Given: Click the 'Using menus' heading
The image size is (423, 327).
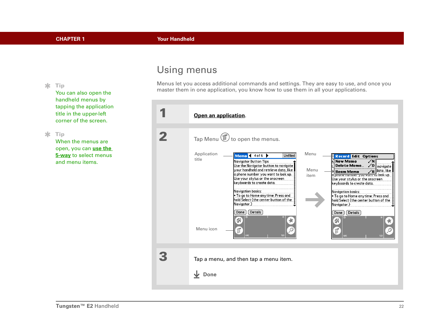Looking at the screenshot, I should [x=187, y=70].
